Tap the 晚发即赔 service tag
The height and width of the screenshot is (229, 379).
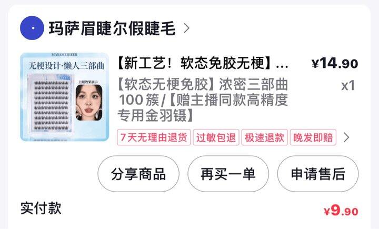[x=313, y=137]
